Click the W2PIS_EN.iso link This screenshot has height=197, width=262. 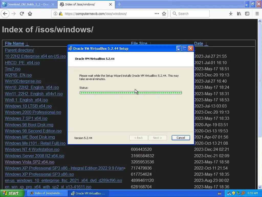18,75
